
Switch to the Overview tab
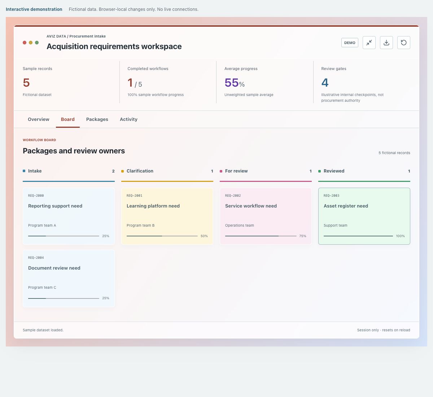[x=39, y=119]
